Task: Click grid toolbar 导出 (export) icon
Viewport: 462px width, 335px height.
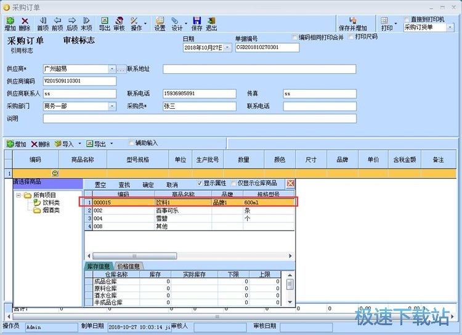Action: point(89,144)
